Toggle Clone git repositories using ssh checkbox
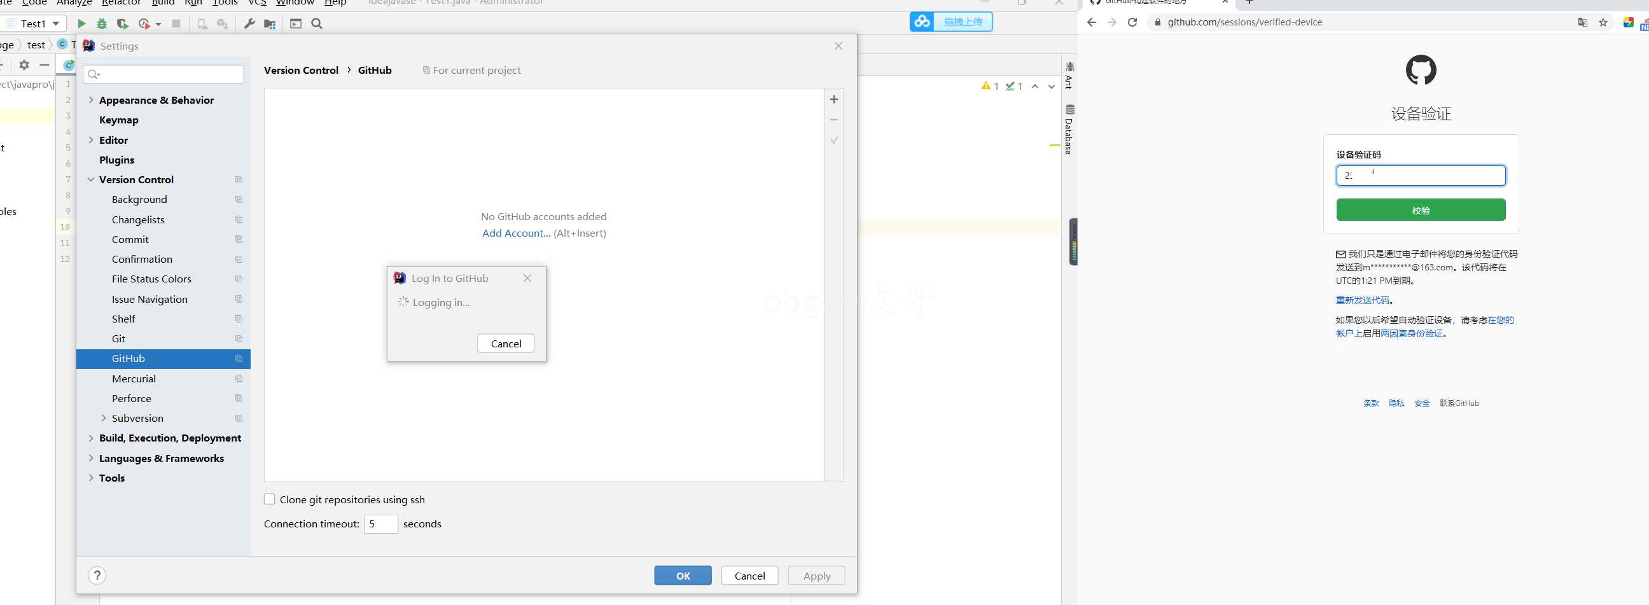1649x605 pixels. (x=270, y=499)
